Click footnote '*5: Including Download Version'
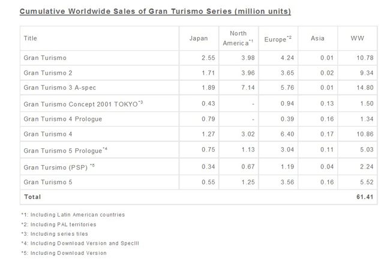Image resolution: width=384 pixels, height=265 pixels. tap(64, 253)
